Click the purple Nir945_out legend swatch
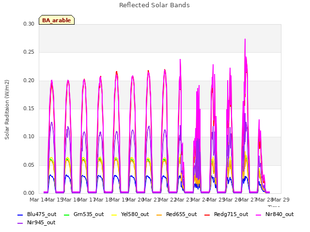This screenshot has height=232, width=310. tap(20, 223)
